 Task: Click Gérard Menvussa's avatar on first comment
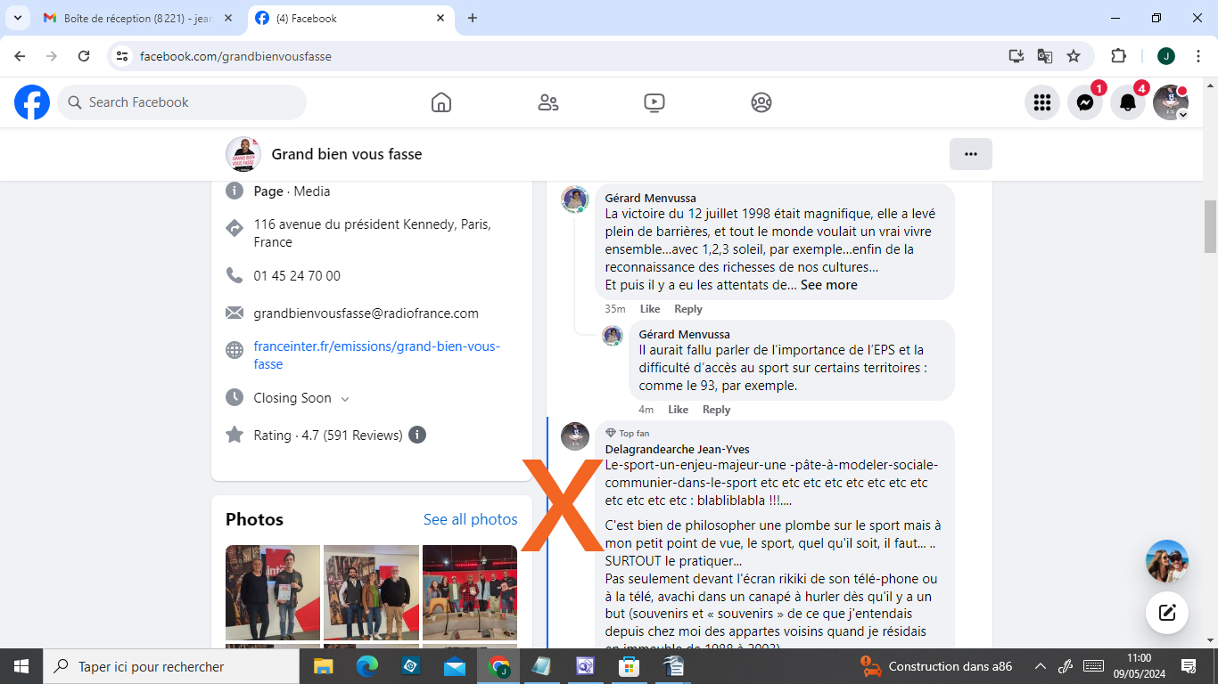[x=575, y=199]
